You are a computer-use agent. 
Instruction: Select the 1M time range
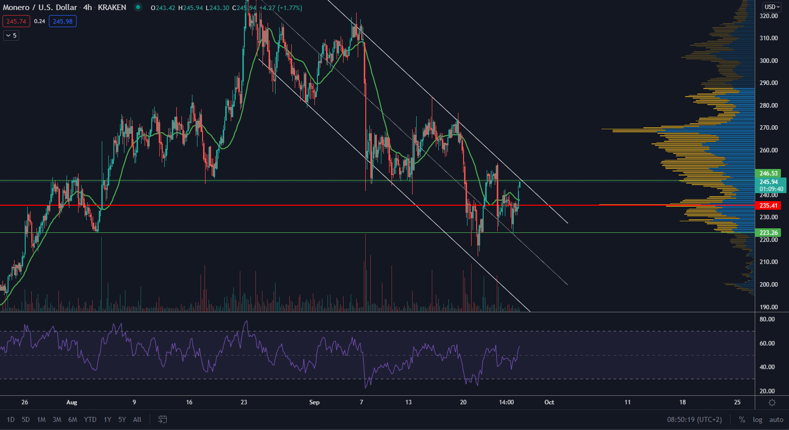point(41,419)
